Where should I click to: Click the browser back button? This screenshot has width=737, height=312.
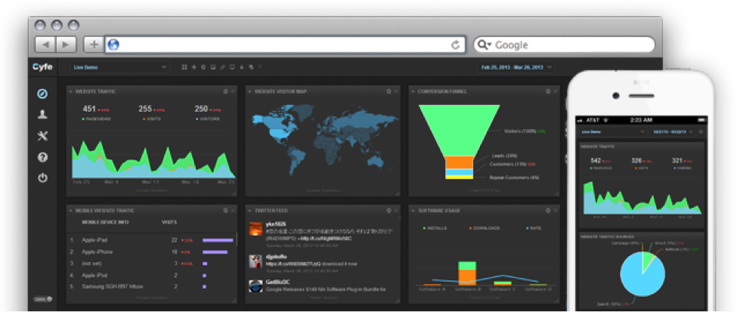46,45
